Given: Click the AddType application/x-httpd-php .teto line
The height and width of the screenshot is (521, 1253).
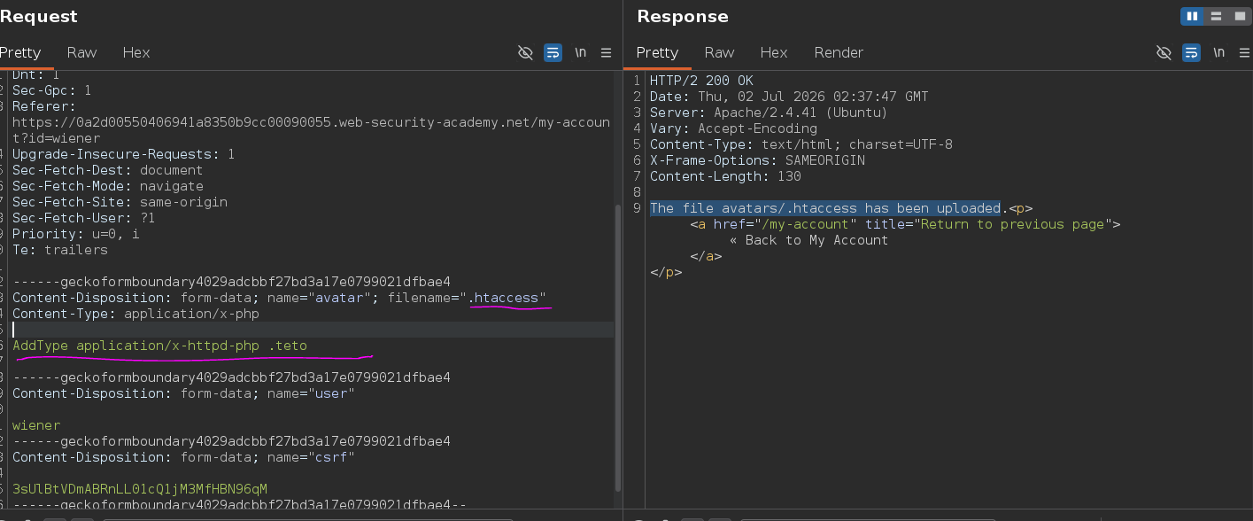Looking at the screenshot, I should click(x=159, y=346).
